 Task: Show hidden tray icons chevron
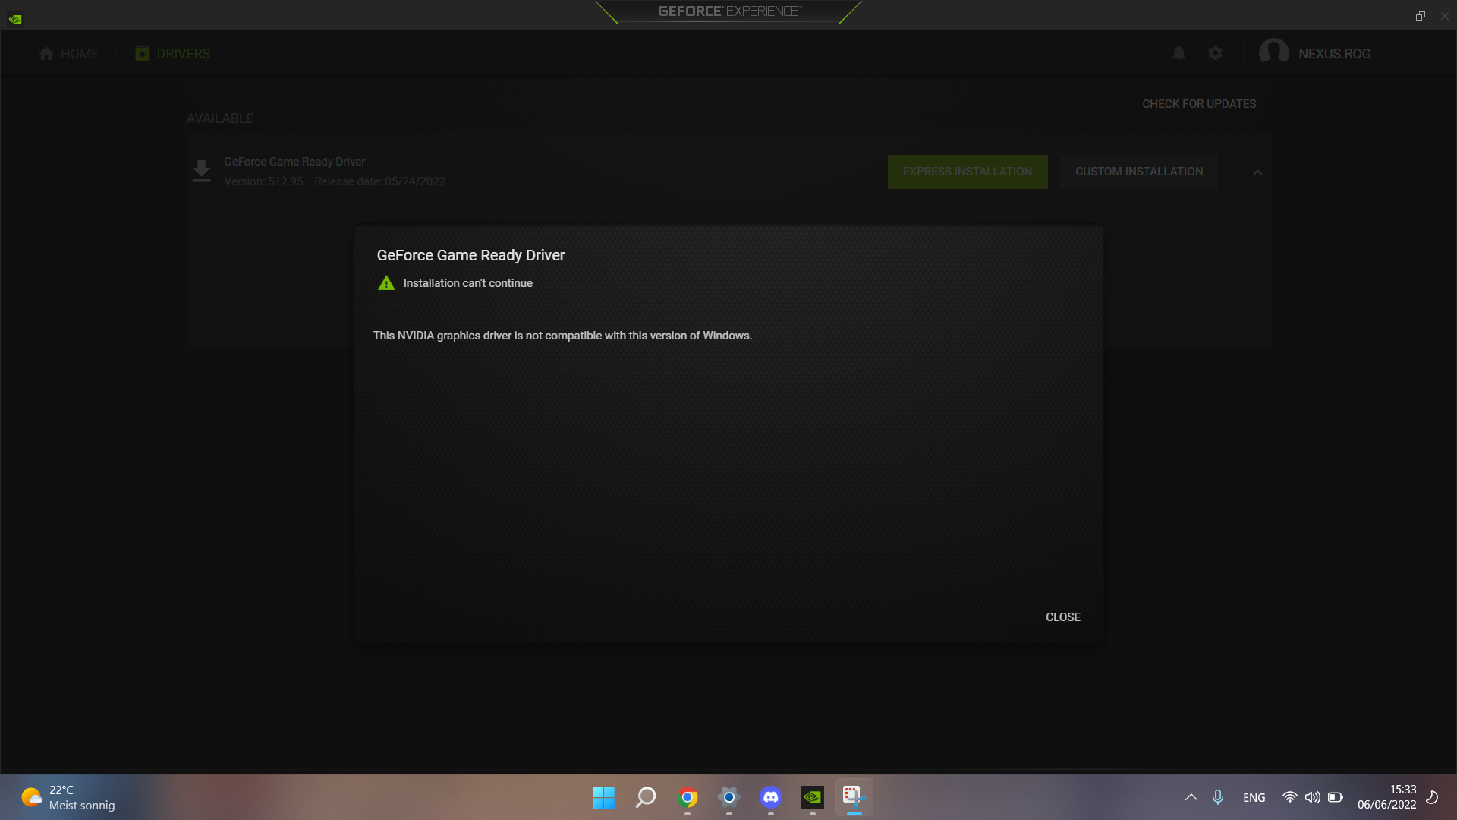(x=1191, y=797)
